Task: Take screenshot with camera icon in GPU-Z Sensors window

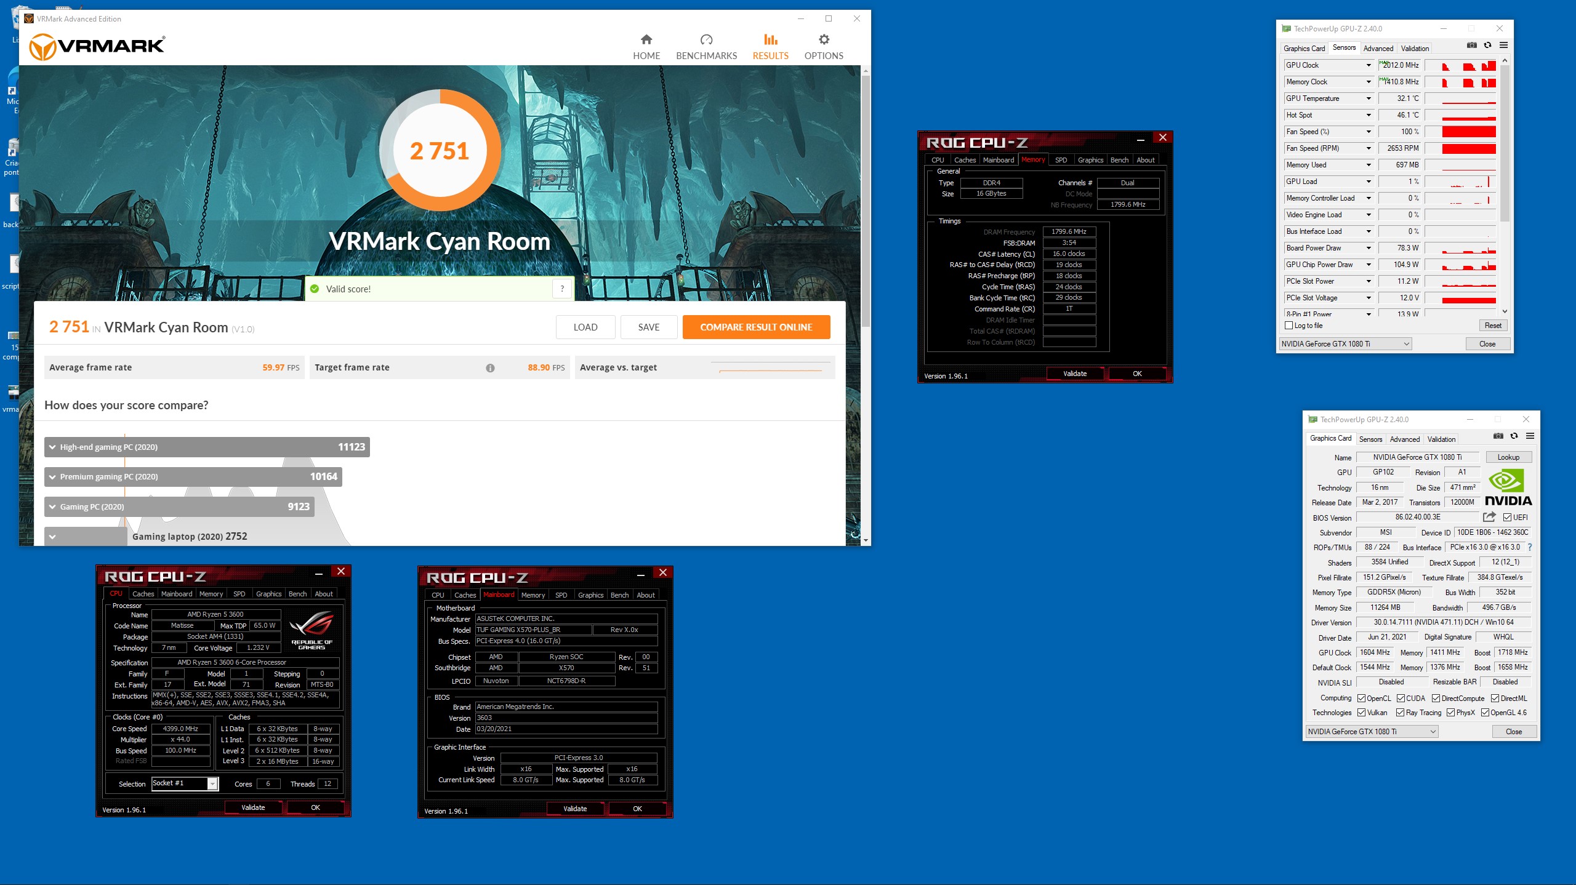Action: pyautogui.click(x=1471, y=46)
